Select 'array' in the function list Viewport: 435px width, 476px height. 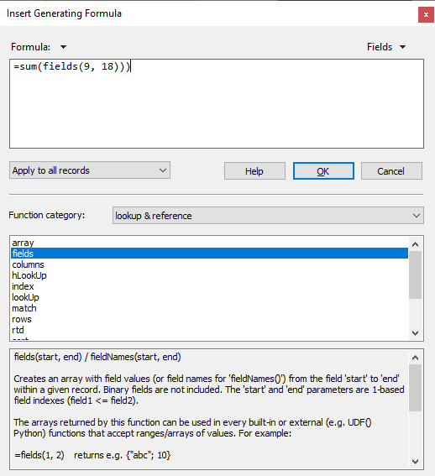coord(209,243)
